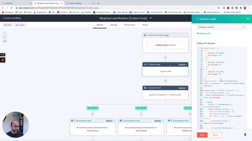Open the Google Drive bookmark
This screenshot has height=141, width=252.
pyautogui.click(x=40, y=12)
